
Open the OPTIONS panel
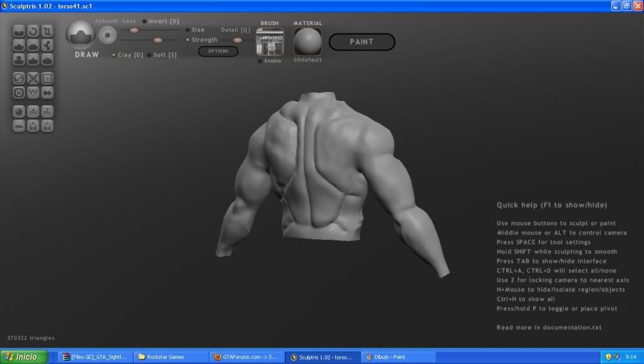[218, 51]
